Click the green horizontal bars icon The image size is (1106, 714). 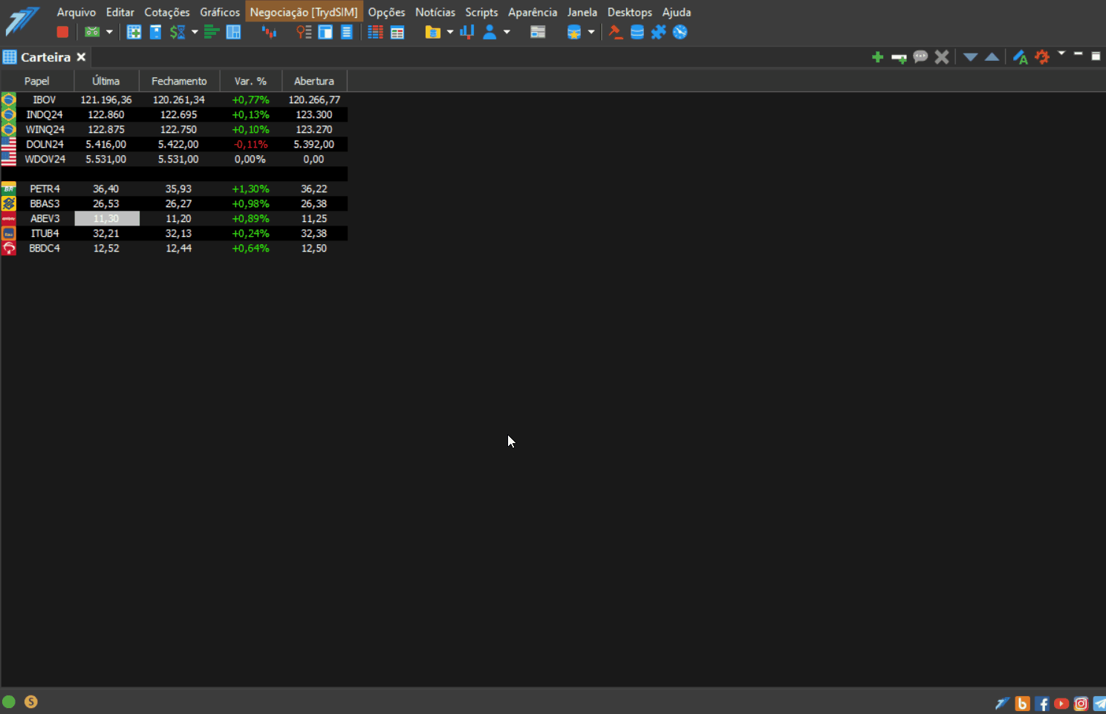(212, 32)
